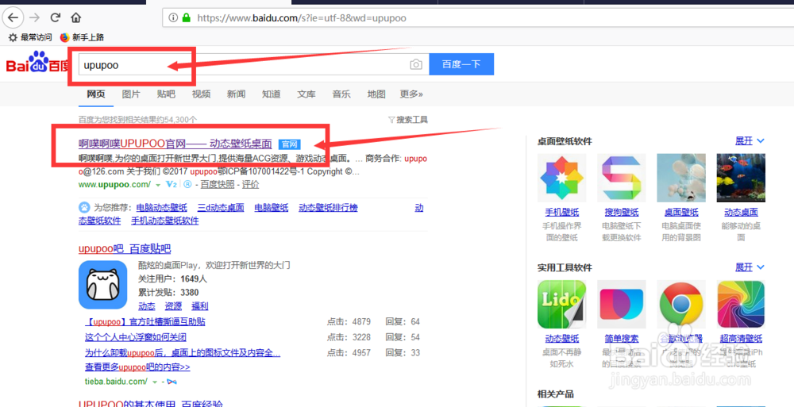This screenshot has width=794, height=407.
Task: Open the 搜狗壁纸 text link
Action: click(x=622, y=212)
